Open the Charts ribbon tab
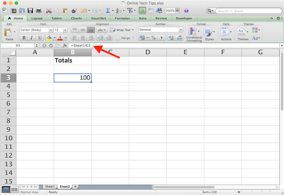The width and height of the screenshot is (284, 195). click(76, 18)
